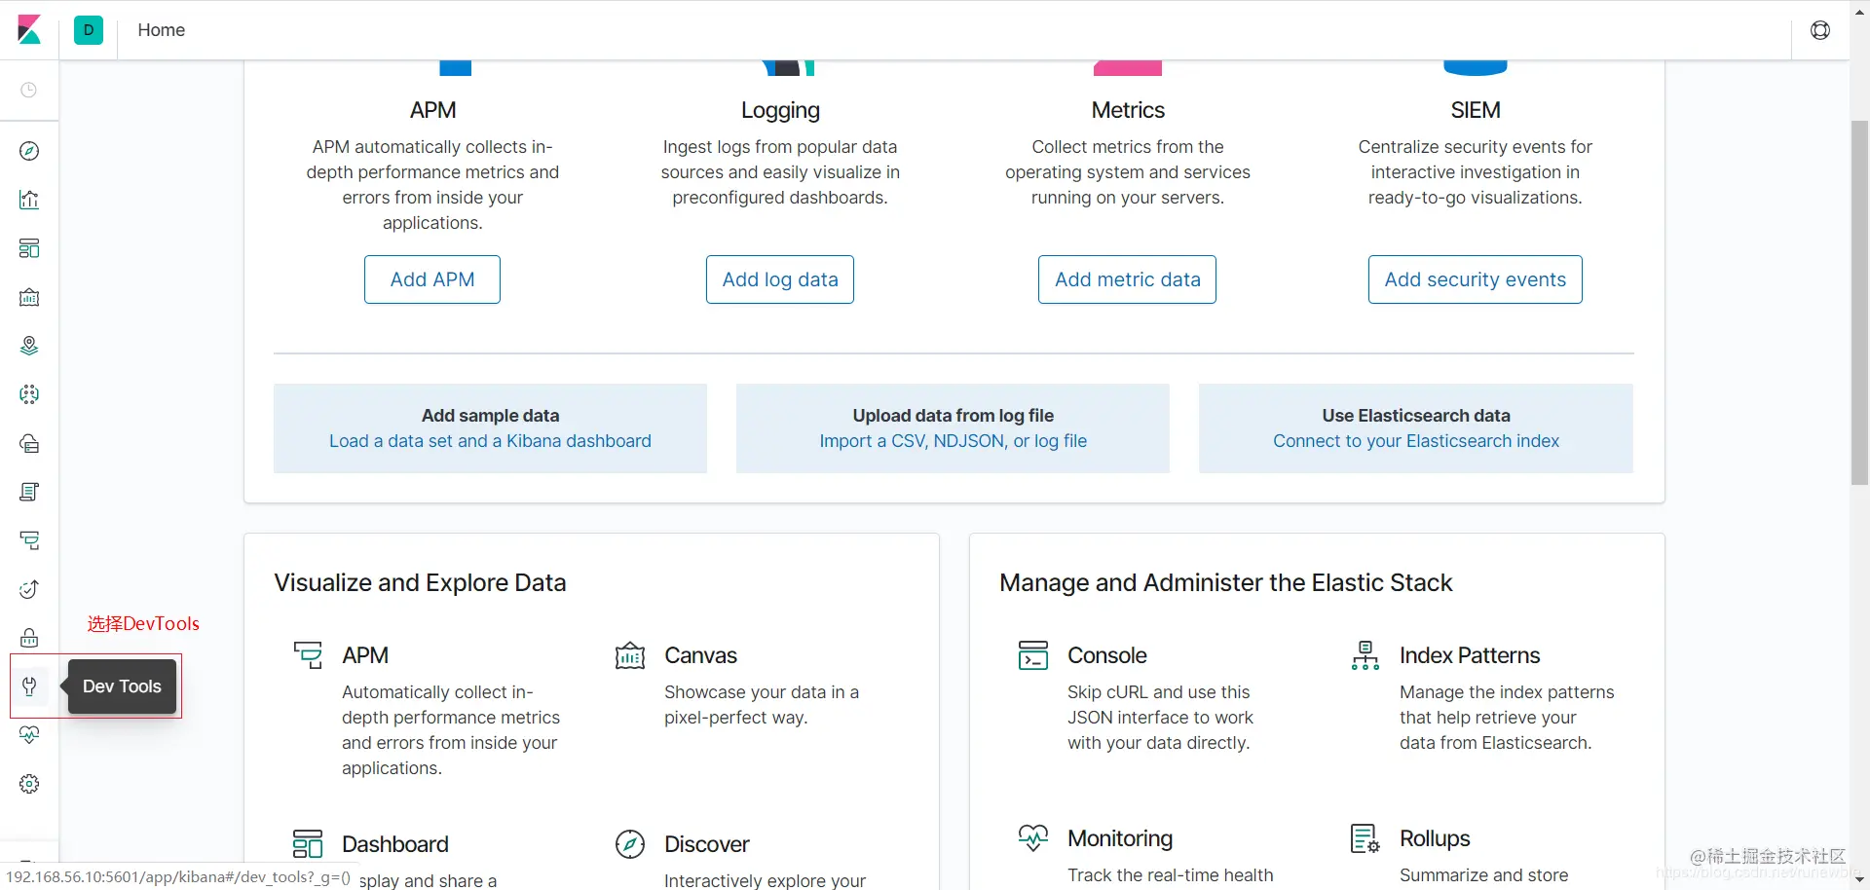Image resolution: width=1870 pixels, height=890 pixels.
Task: Click the APM icon in Visualize section
Action: 308,655
